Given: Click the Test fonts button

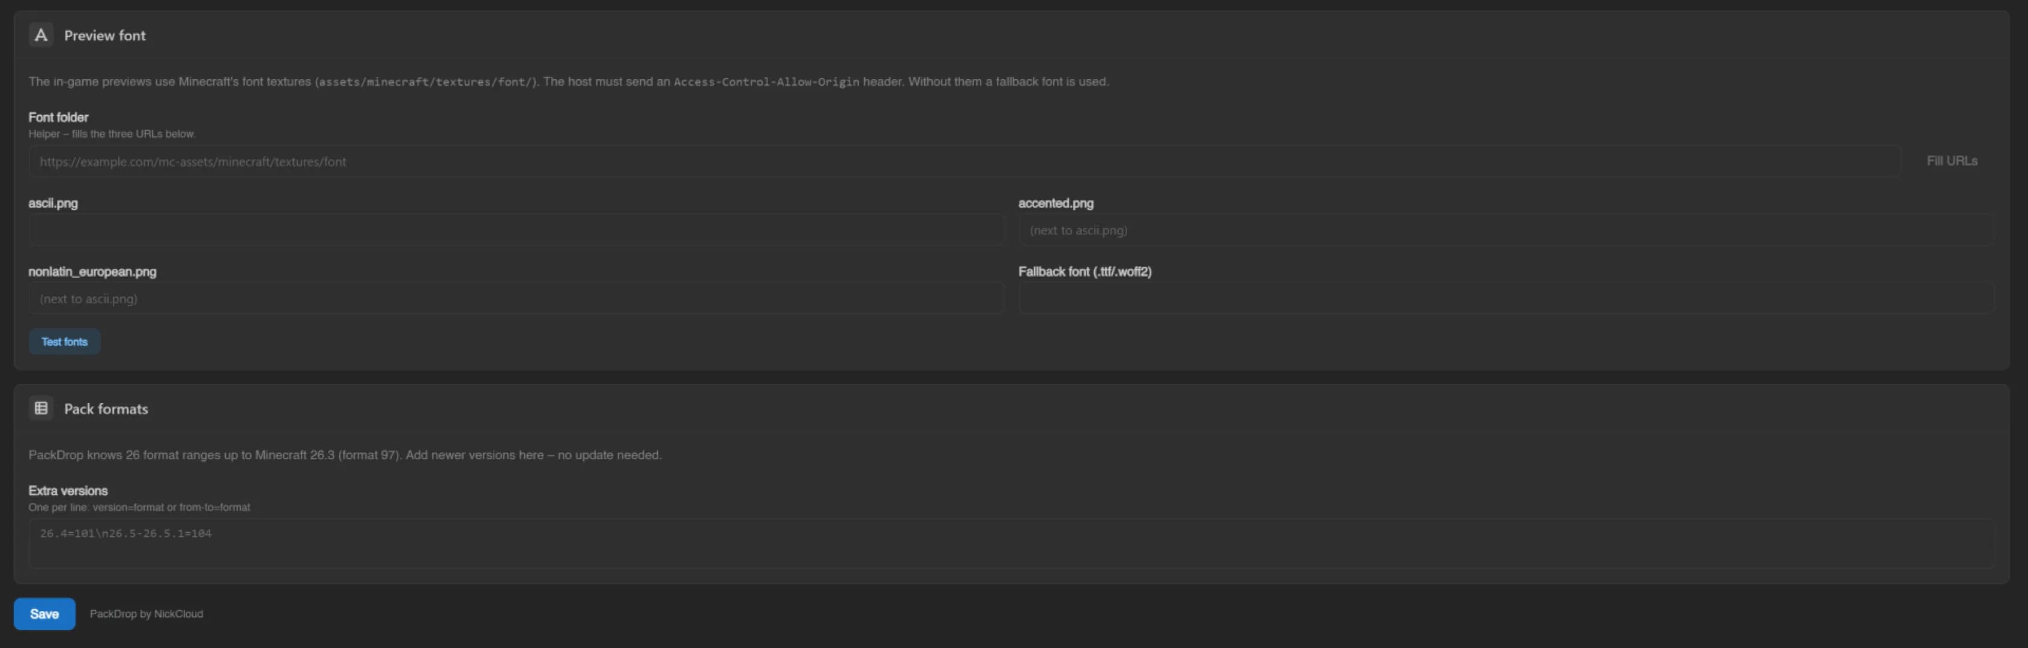Looking at the screenshot, I should pos(64,341).
